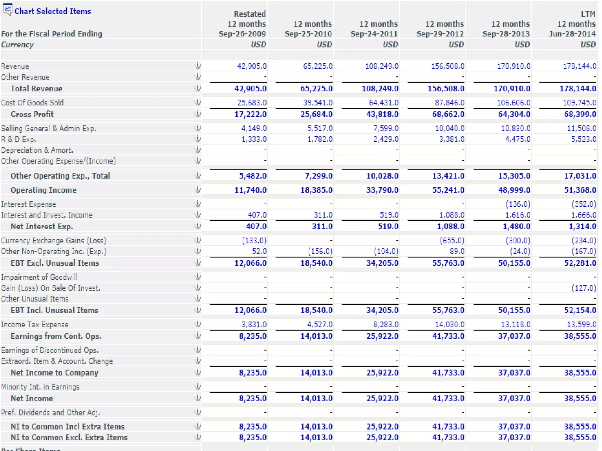Click the info icon on Revenue row
602x451 pixels.
coord(198,66)
